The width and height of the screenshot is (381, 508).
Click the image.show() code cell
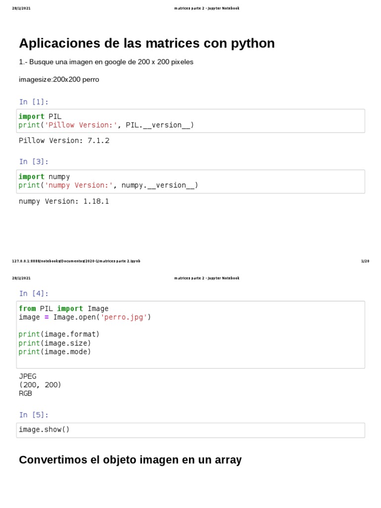click(190, 430)
